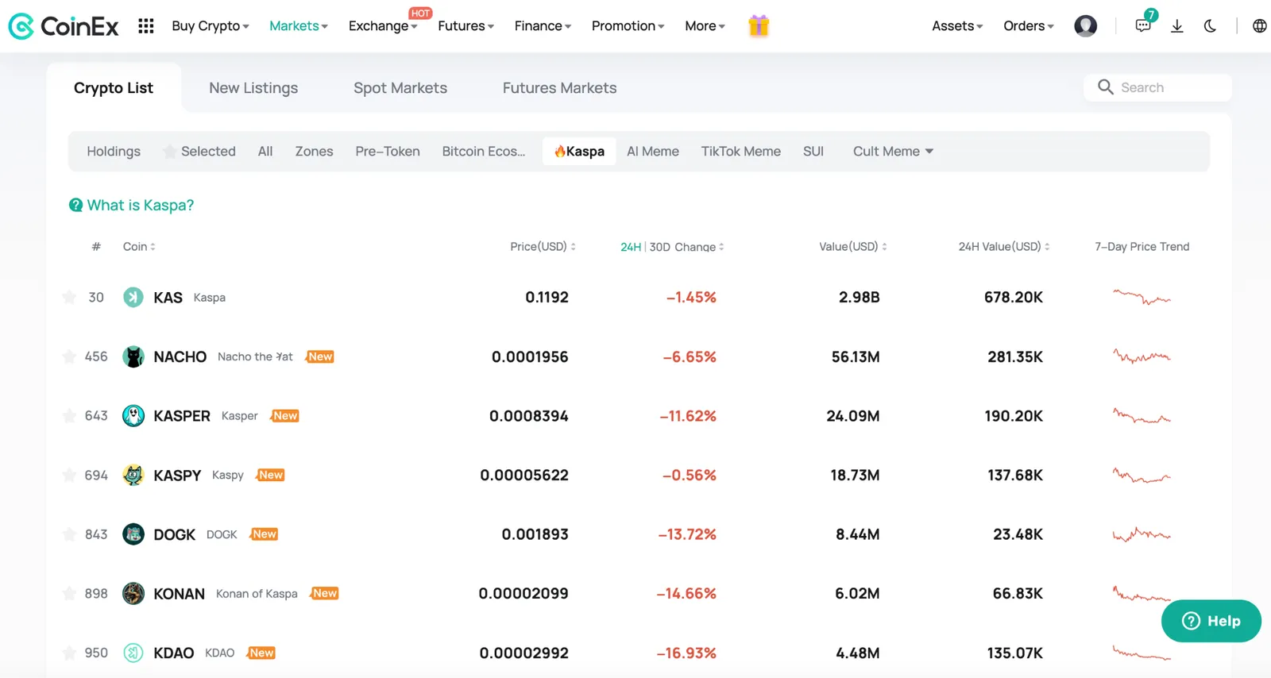Expand the More dropdown

pyautogui.click(x=705, y=26)
